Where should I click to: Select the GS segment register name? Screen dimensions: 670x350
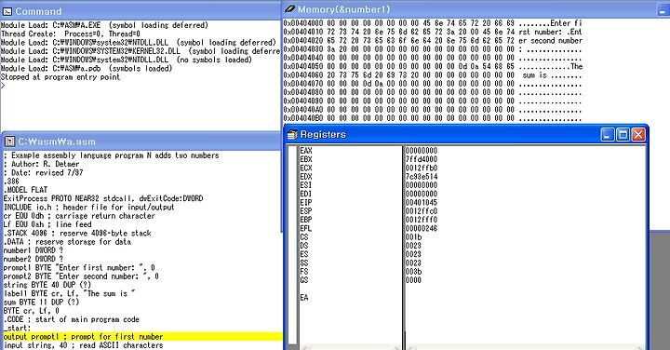(303, 280)
